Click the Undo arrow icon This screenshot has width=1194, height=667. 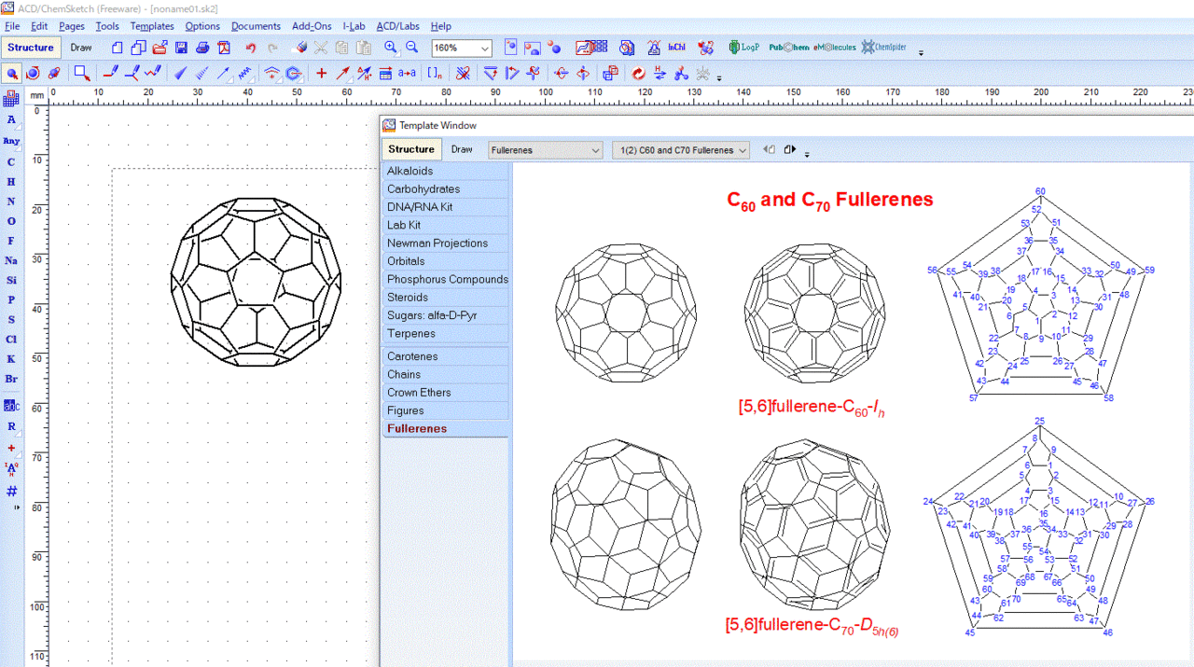[x=251, y=48]
